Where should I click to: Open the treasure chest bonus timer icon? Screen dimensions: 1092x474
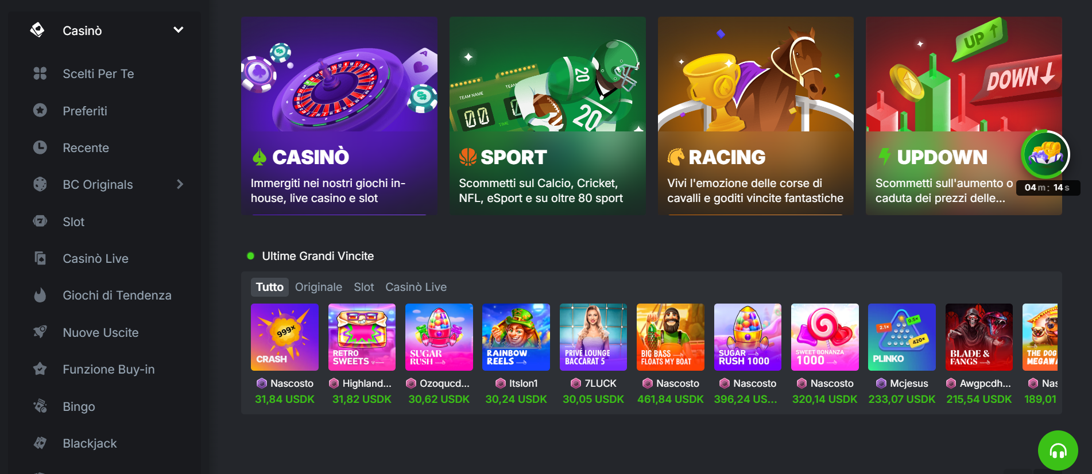[1045, 155]
